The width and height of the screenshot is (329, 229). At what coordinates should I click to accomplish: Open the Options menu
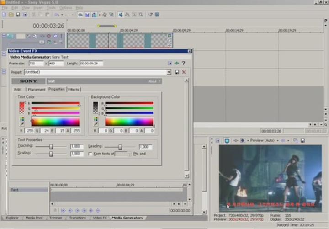[x=65, y=8]
